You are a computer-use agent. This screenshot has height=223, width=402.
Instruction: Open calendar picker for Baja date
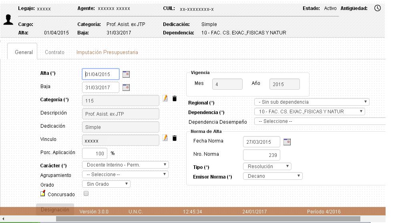(126, 87)
